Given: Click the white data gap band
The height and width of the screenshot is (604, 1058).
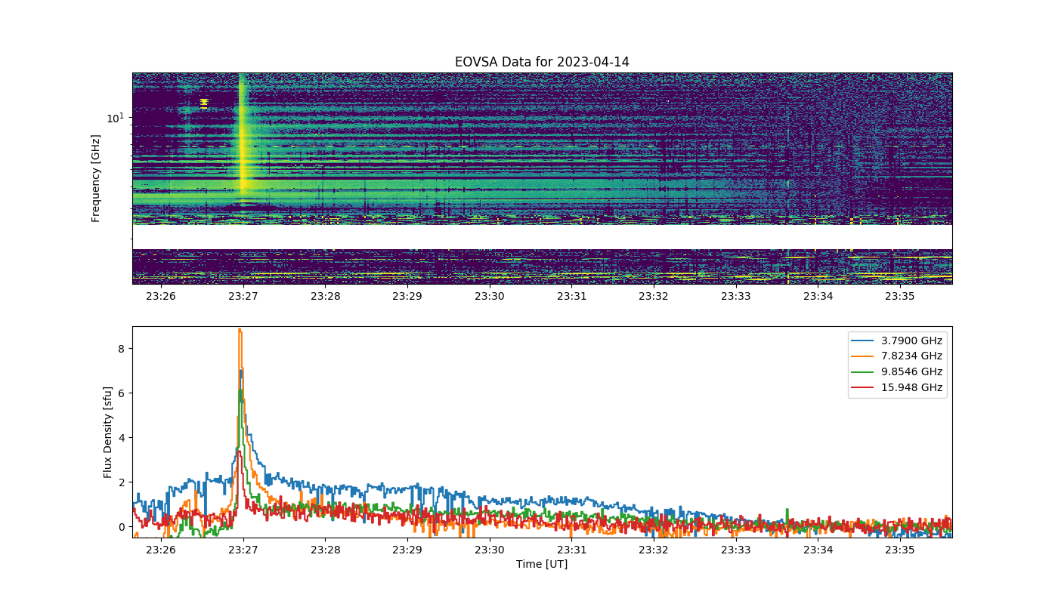Looking at the screenshot, I should (x=542, y=236).
